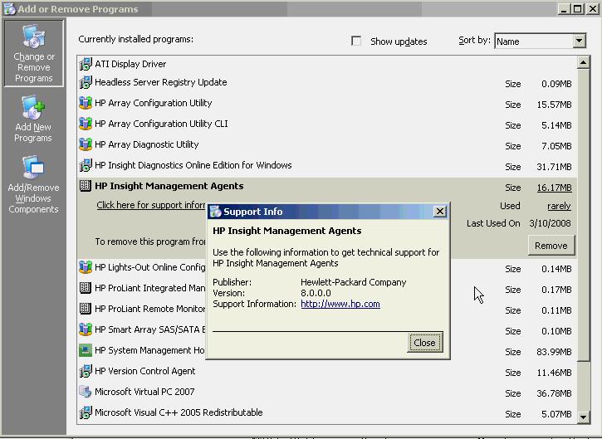
Task: Click the program list scrollbar thumb
Action: click(x=583, y=215)
